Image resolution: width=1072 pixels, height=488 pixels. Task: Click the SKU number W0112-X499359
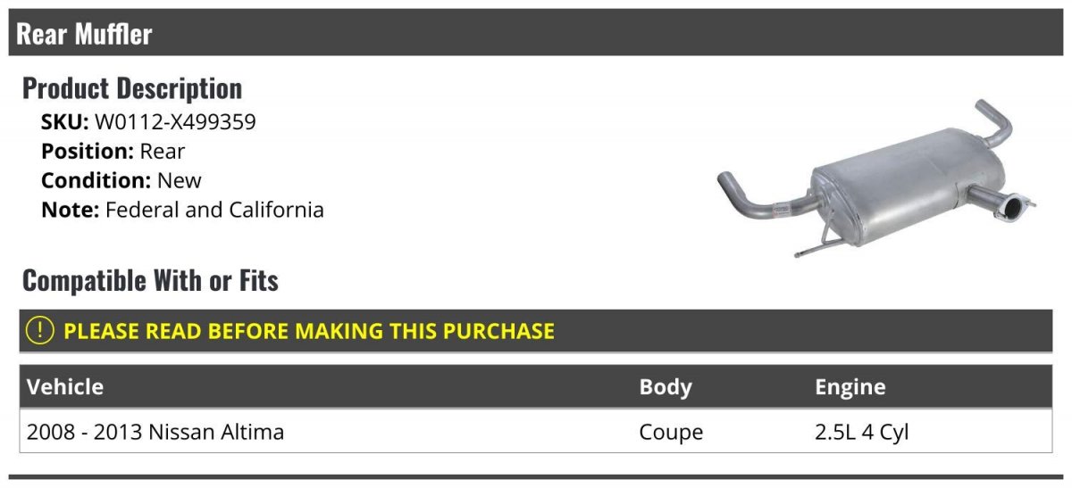tap(175, 122)
